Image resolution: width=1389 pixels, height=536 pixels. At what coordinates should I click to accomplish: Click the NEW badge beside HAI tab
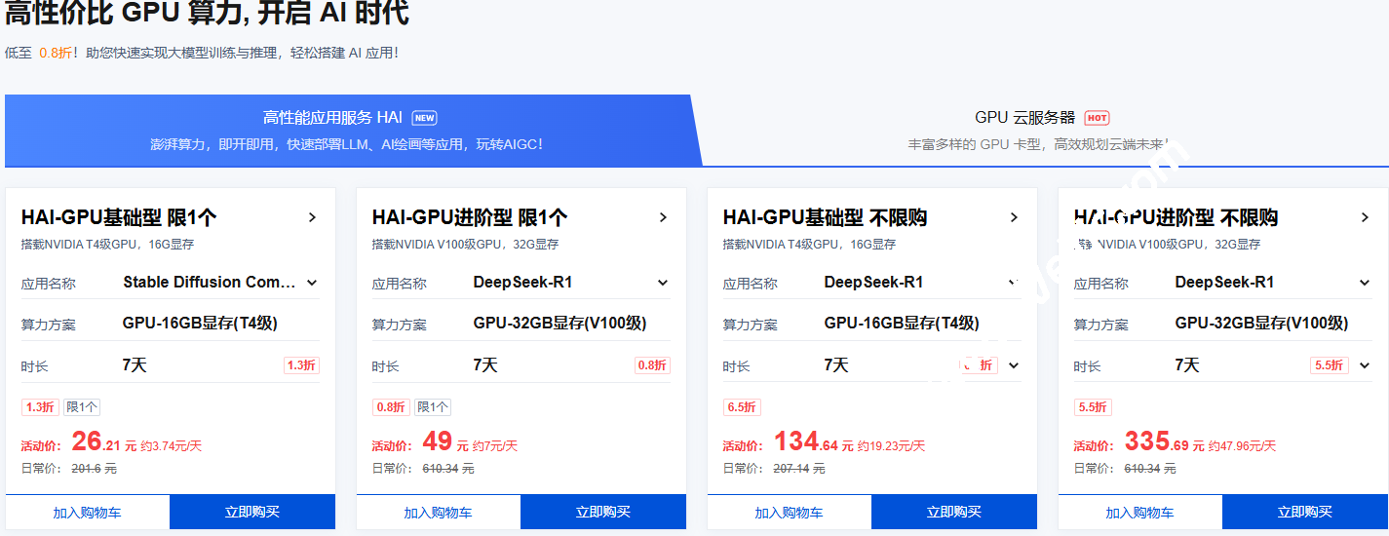[x=424, y=118]
